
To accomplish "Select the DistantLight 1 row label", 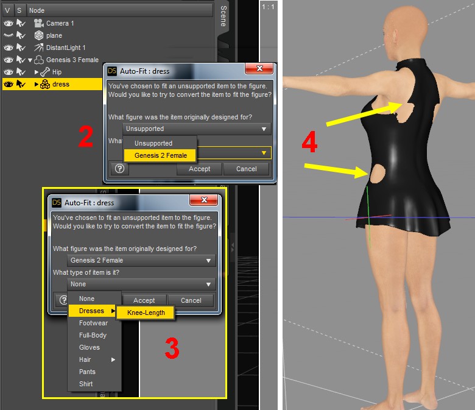I will coord(66,48).
